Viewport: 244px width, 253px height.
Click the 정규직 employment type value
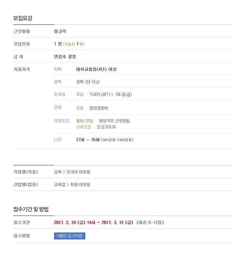click(x=60, y=31)
